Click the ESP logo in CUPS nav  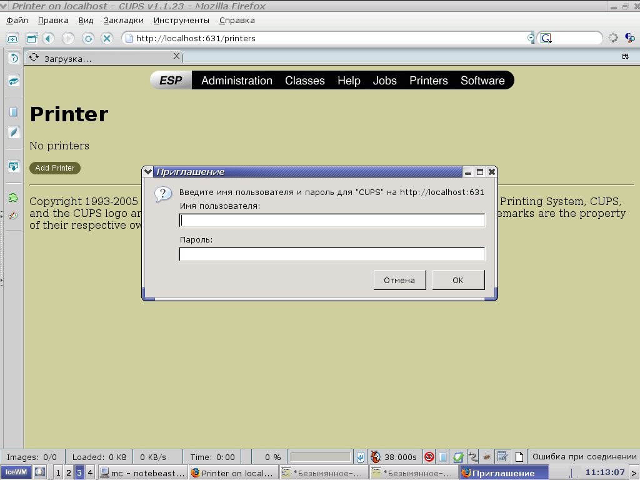pyautogui.click(x=171, y=81)
